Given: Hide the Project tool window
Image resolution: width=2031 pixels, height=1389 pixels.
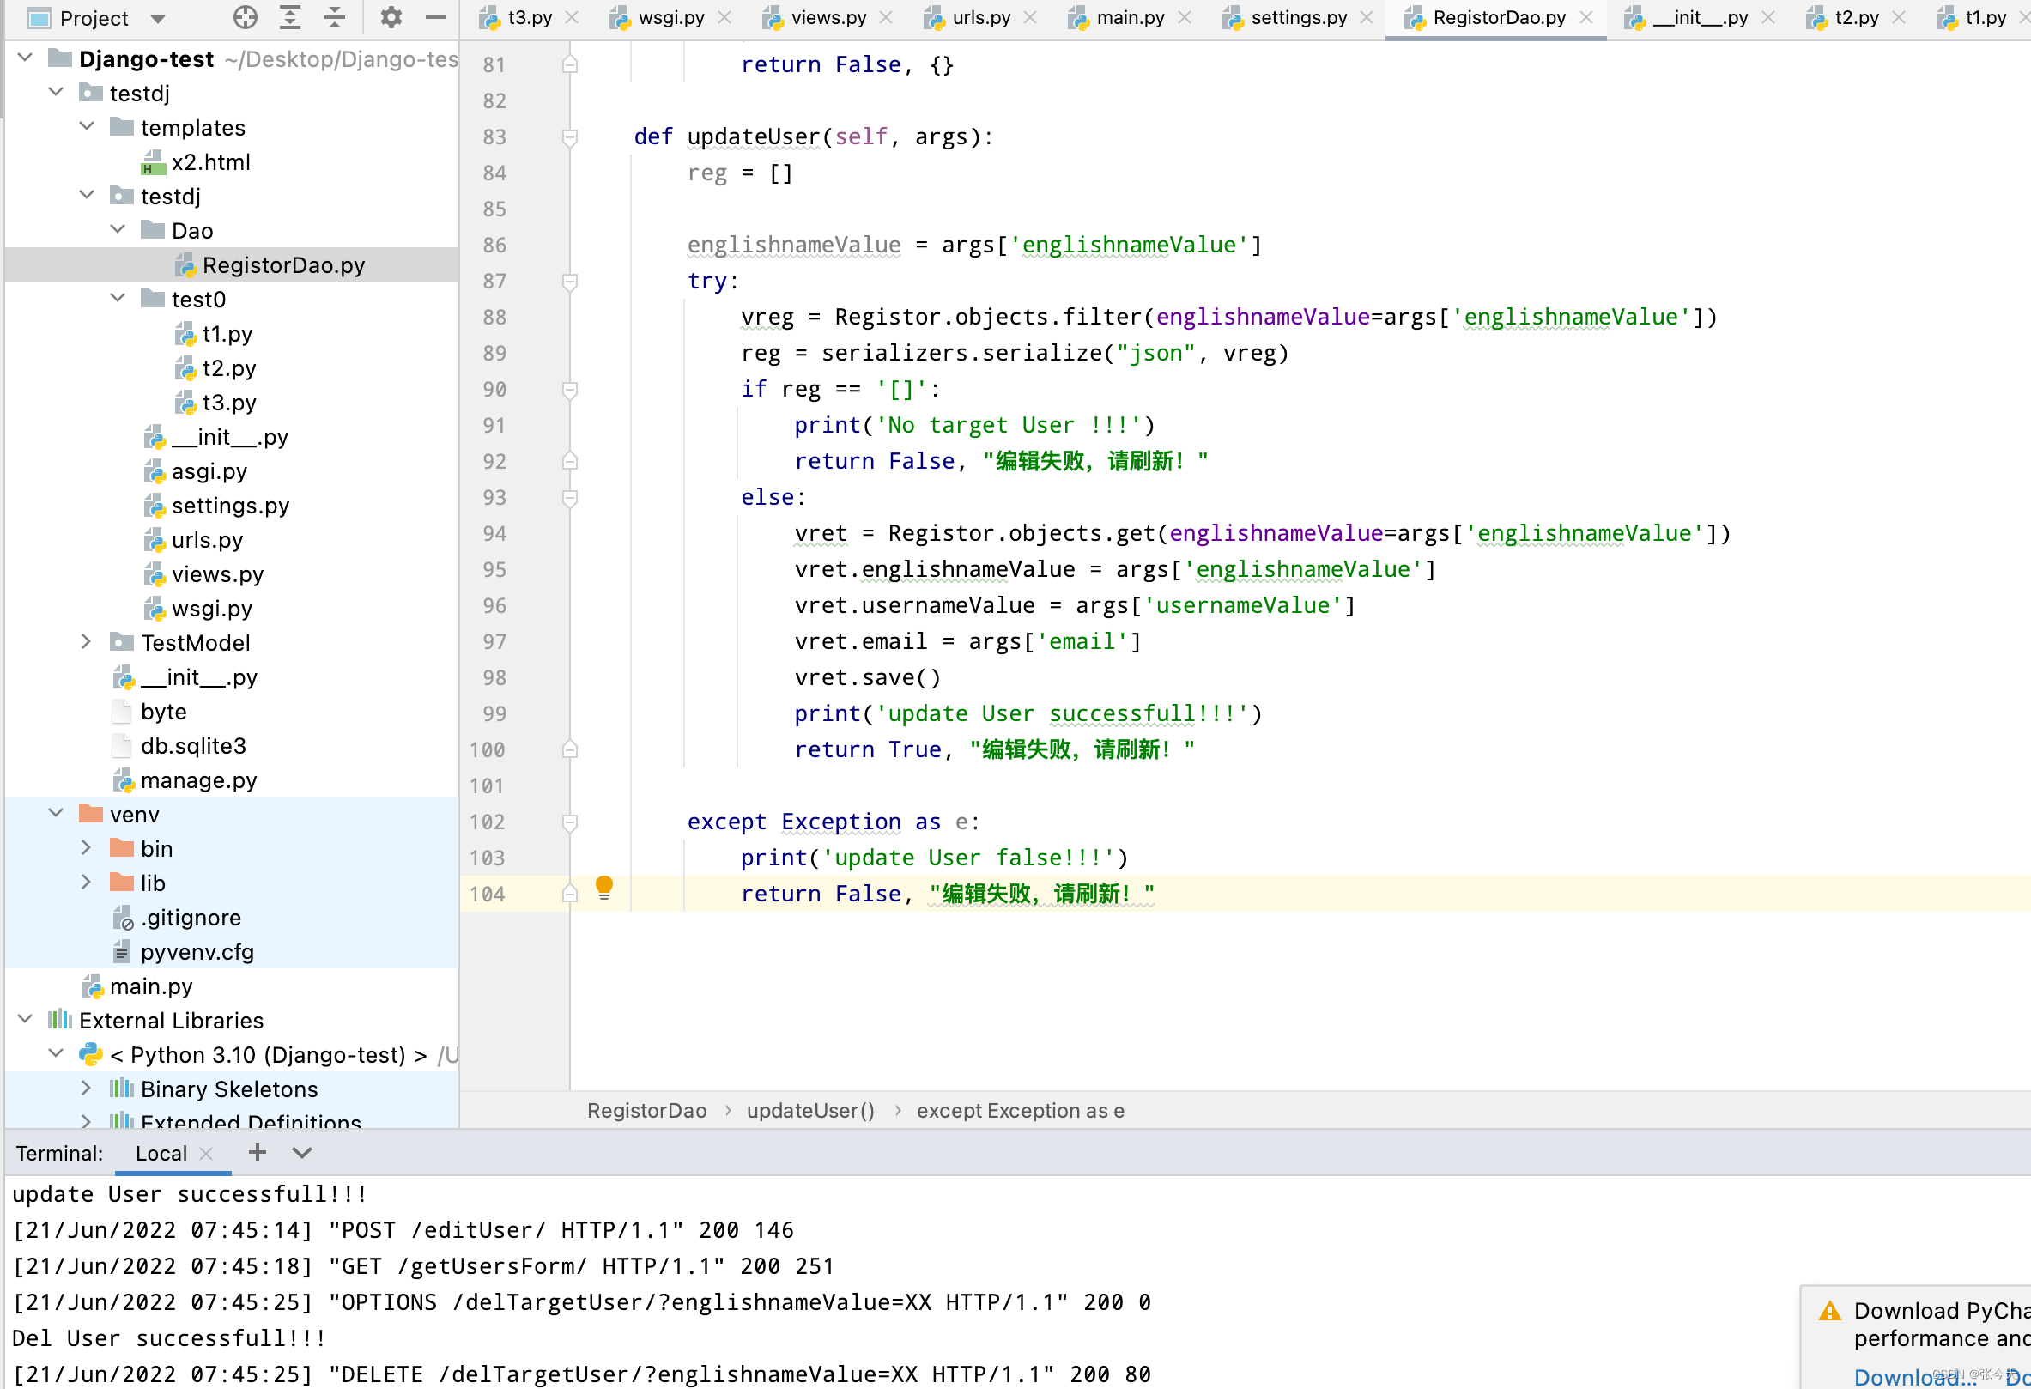Looking at the screenshot, I should click(435, 17).
